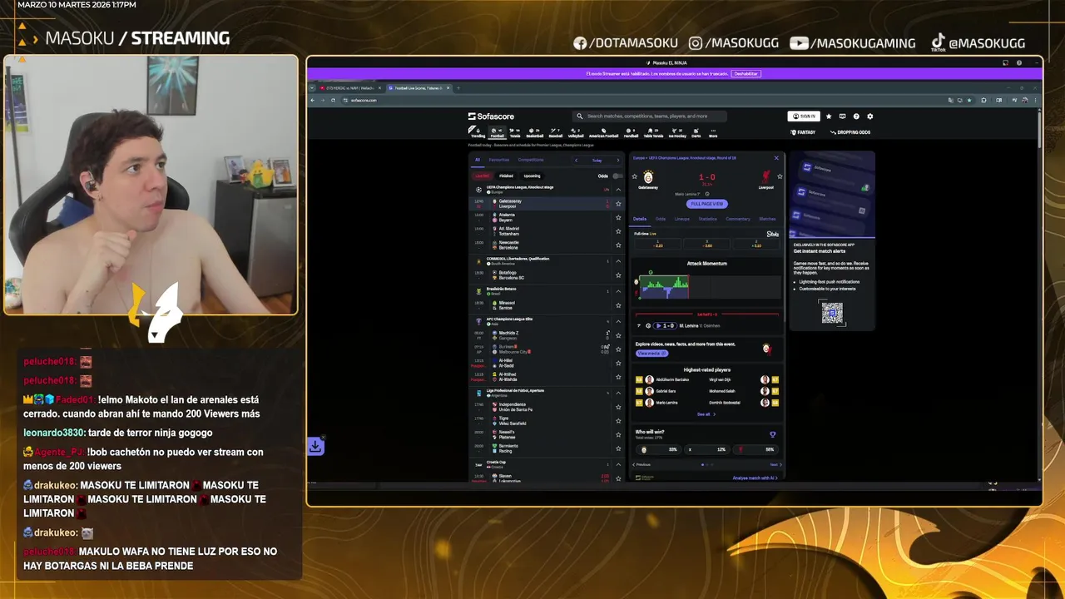The width and height of the screenshot is (1065, 599).
Task: Favourite the Tigre vs Vélez Sarsfield match
Action: coord(618,421)
